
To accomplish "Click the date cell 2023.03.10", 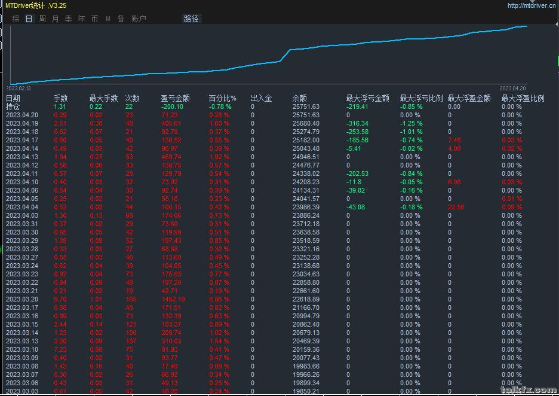I will click(21, 349).
